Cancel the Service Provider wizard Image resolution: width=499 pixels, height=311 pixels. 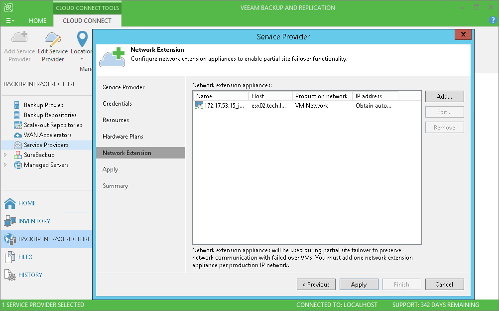[444, 285]
